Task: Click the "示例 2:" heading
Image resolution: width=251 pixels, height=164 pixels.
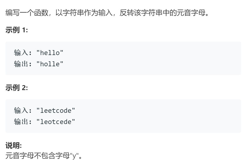Action: pos(17,88)
